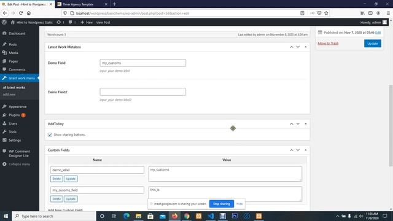Bookmark this page with star icon
Viewport: 393px width, 221px height.
point(326,13)
